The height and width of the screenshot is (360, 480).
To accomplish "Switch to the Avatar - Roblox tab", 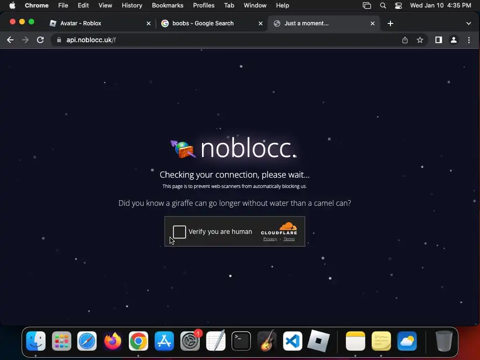I will (x=100, y=23).
